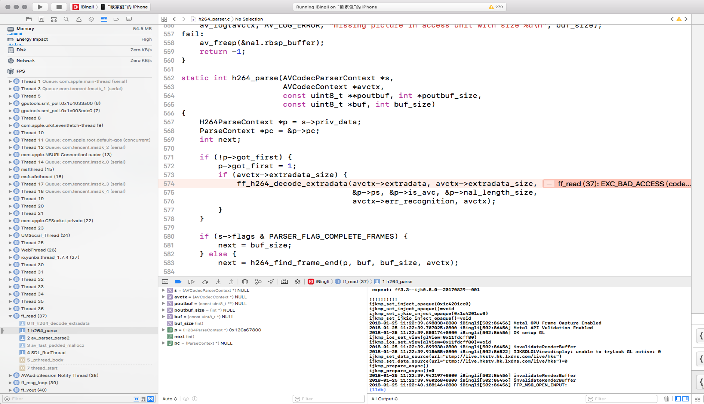This screenshot has height=404, width=704.
Task: Click the Run (play) button
Action: pos(40,7)
